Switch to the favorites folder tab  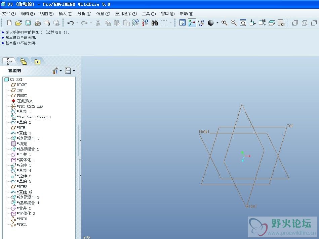37,62
